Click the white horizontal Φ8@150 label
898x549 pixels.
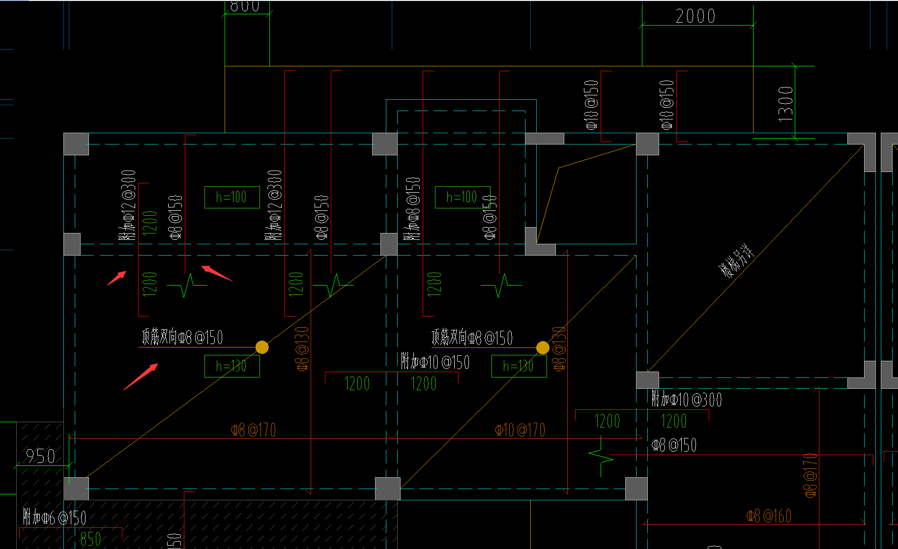point(674,445)
